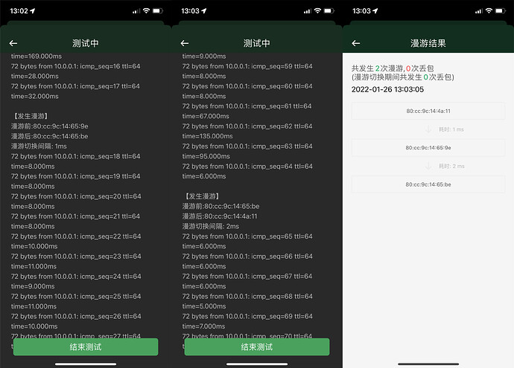Tap battery icon in the middle phone status bar
Image resolution: width=514 pixels, height=368 pixels.
[329, 11]
